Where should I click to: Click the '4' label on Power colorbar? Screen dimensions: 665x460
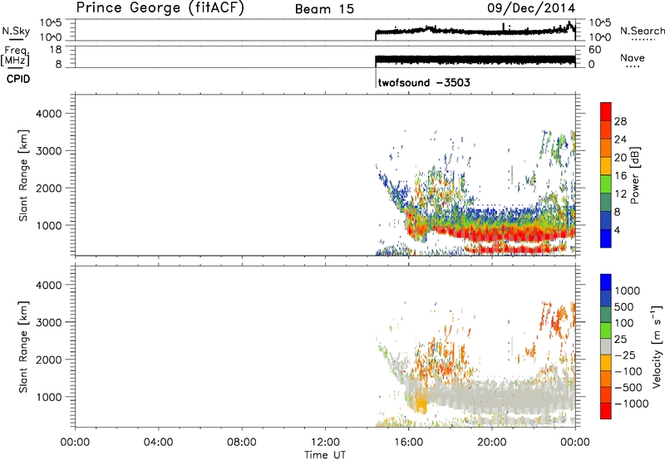[x=617, y=230]
